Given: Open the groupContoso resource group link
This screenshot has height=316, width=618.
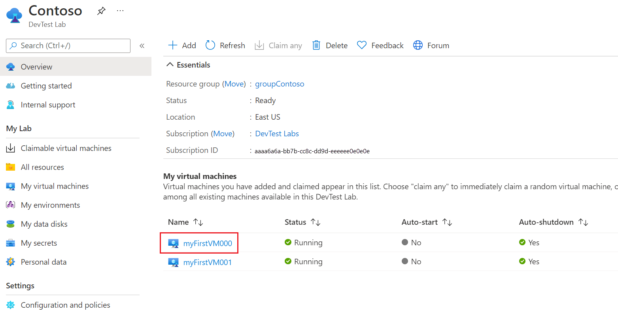Looking at the screenshot, I should click(x=280, y=84).
